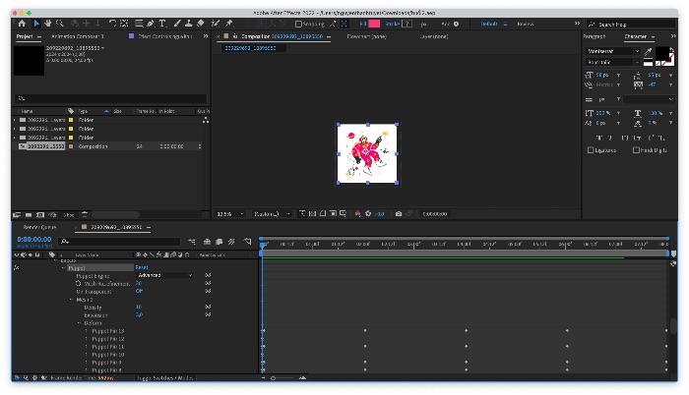
Task: Expand the Puppet Pin 13 properties
Action: [x=87, y=331]
